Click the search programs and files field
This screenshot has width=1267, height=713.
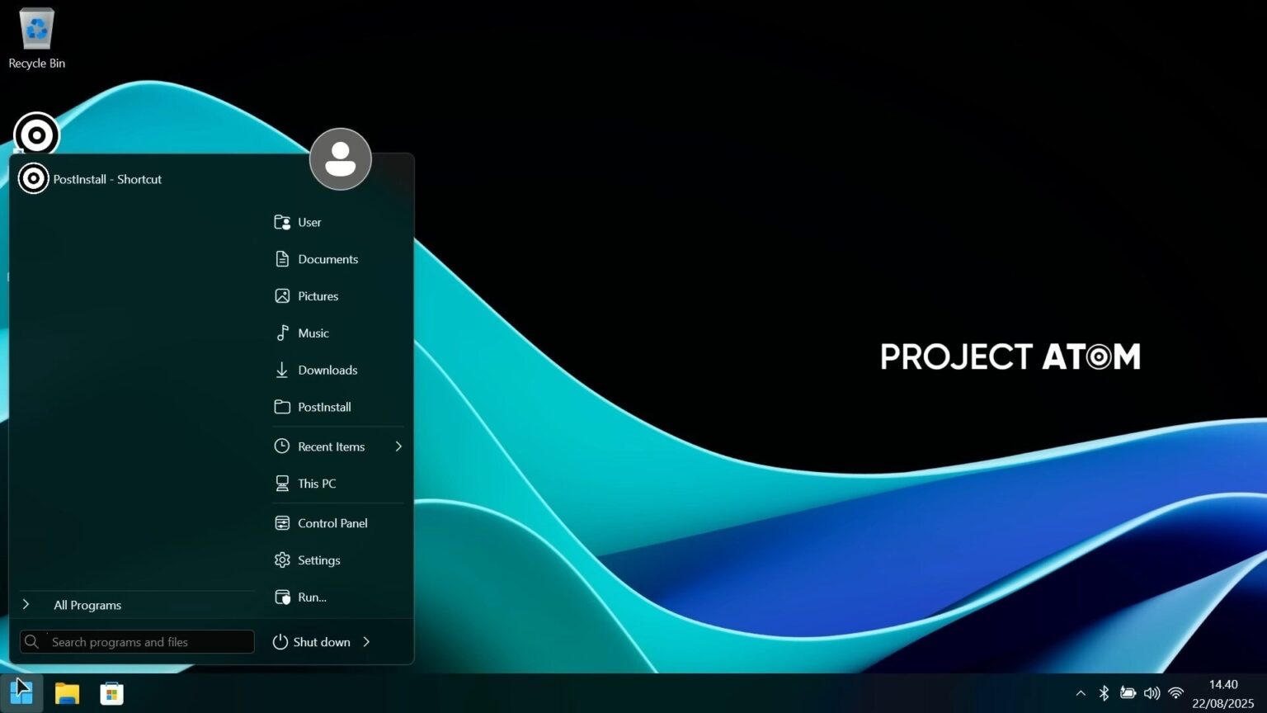tap(136, 641)
